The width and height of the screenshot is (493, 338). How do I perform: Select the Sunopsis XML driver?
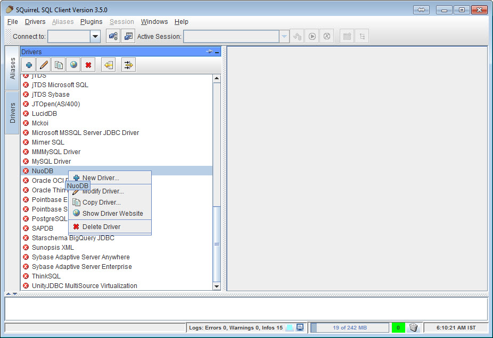[117, 247]
